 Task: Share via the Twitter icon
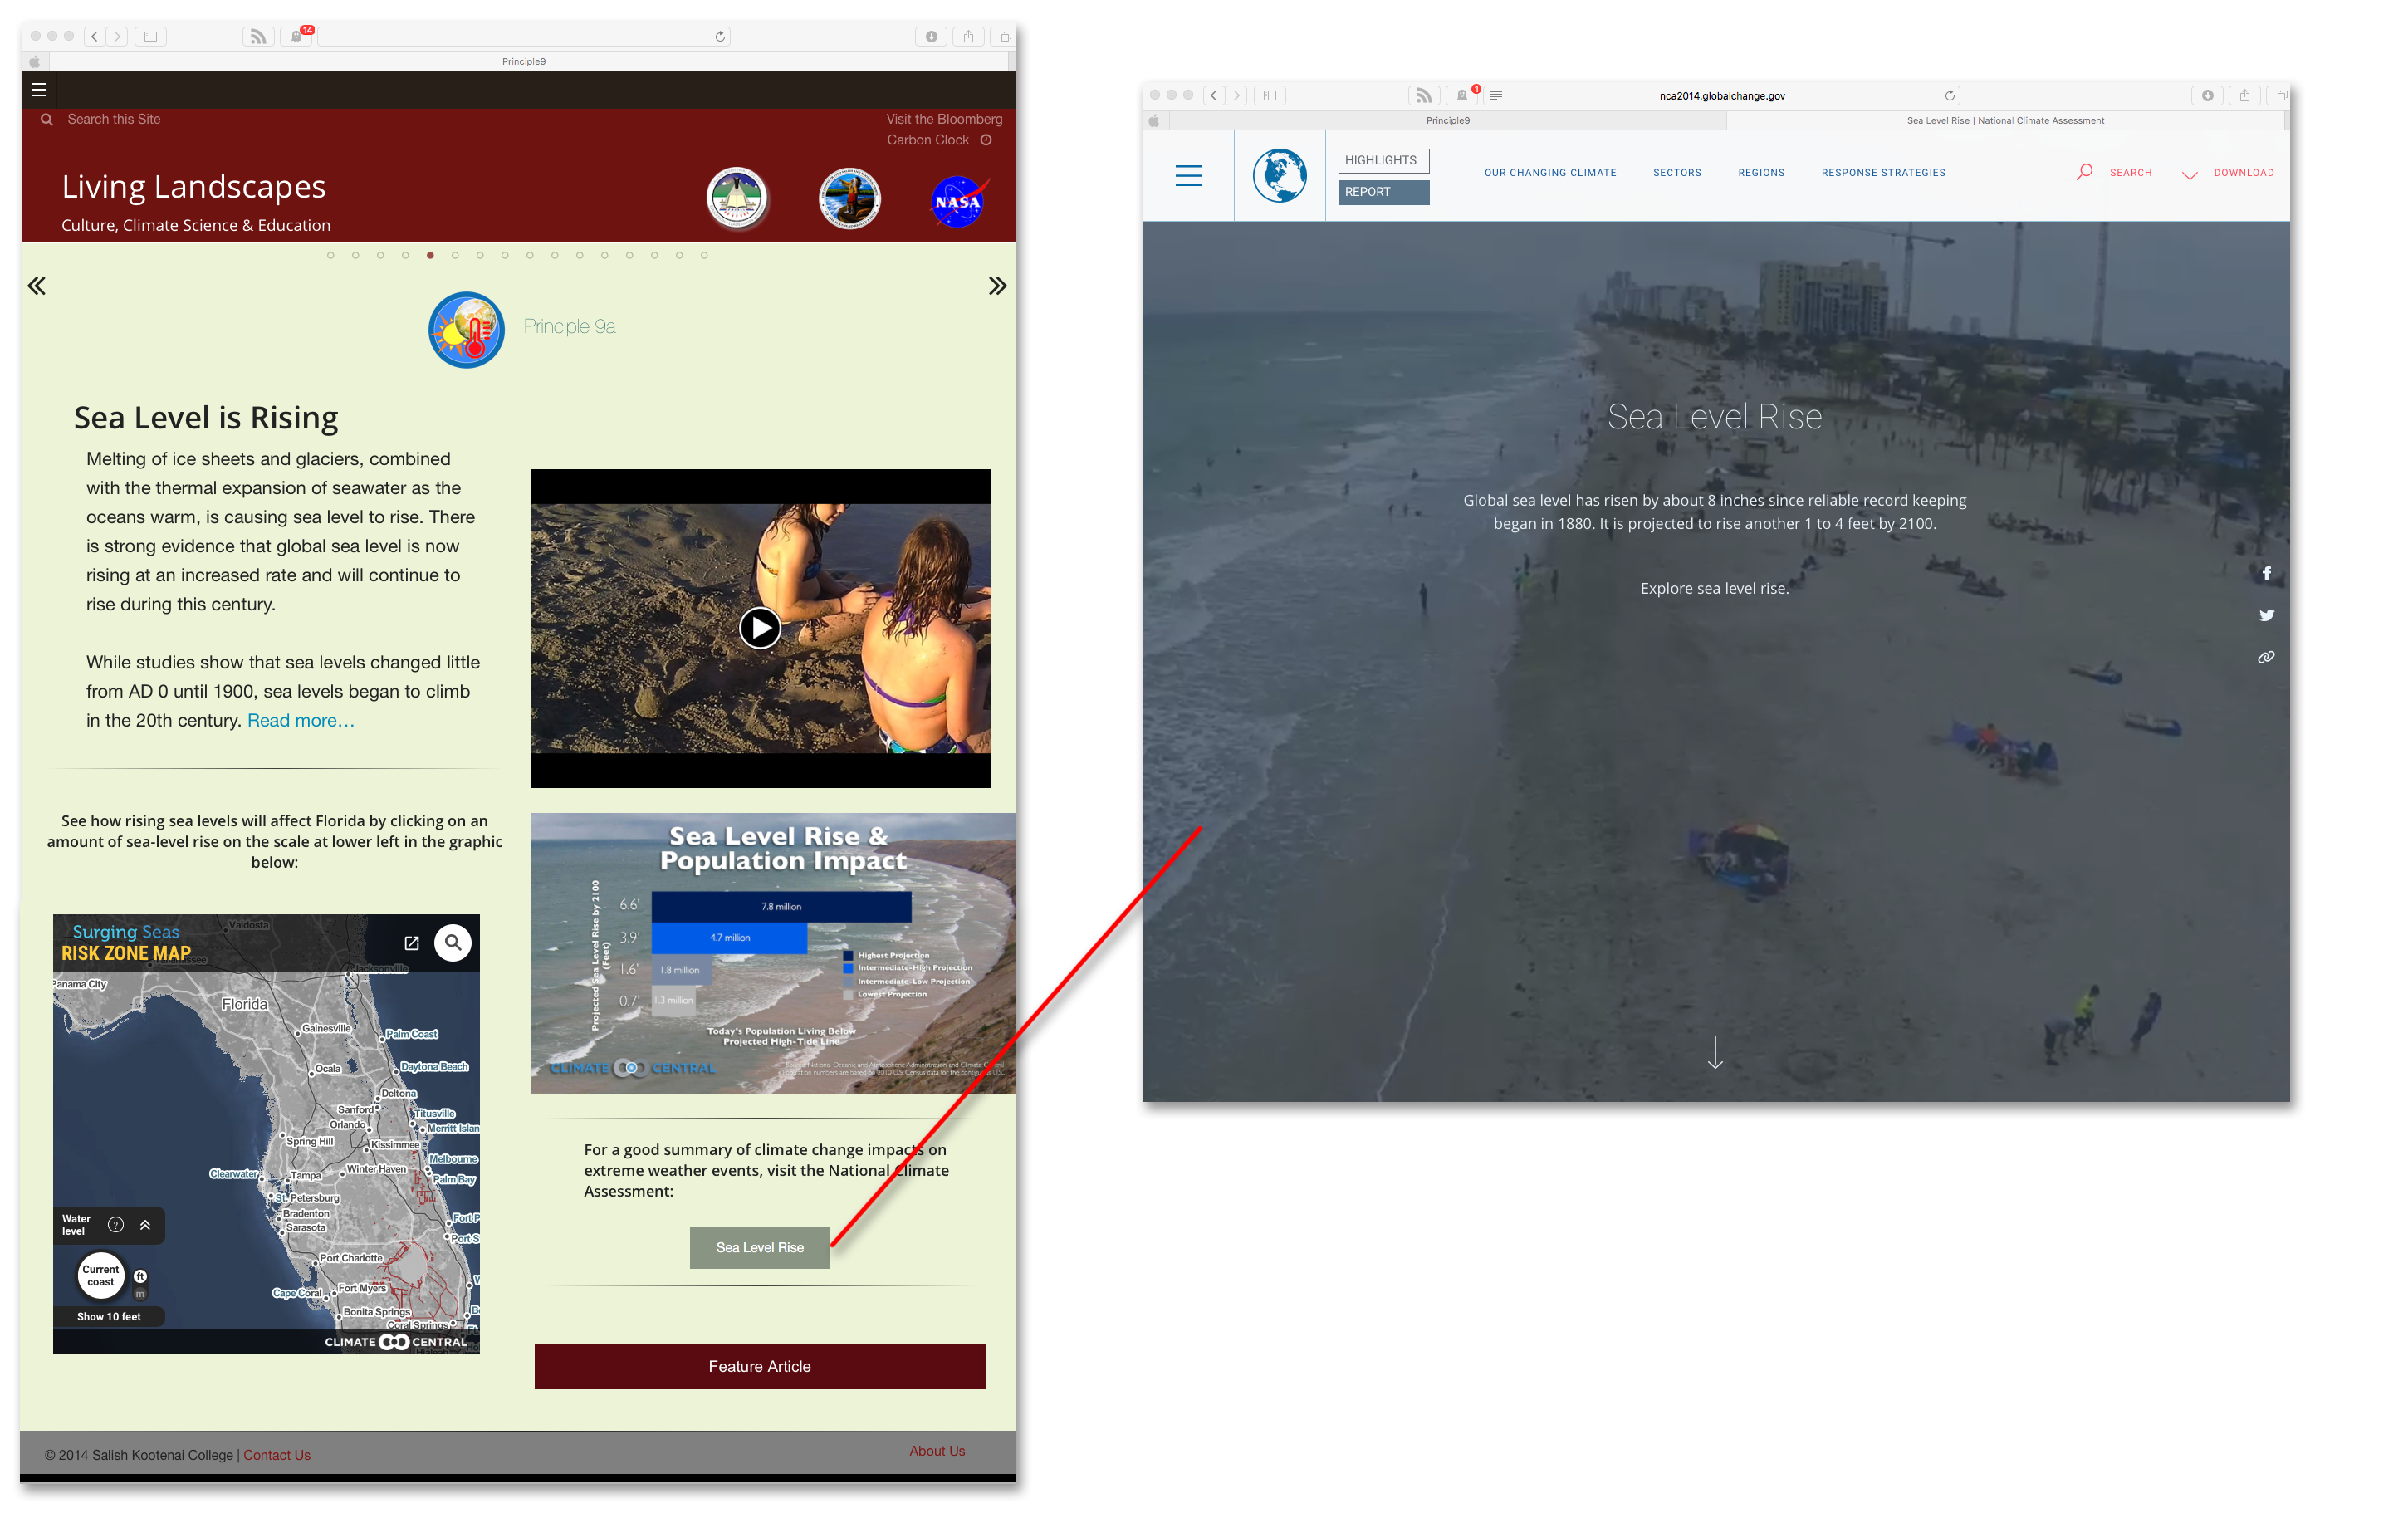click(x=2266, y=615)
